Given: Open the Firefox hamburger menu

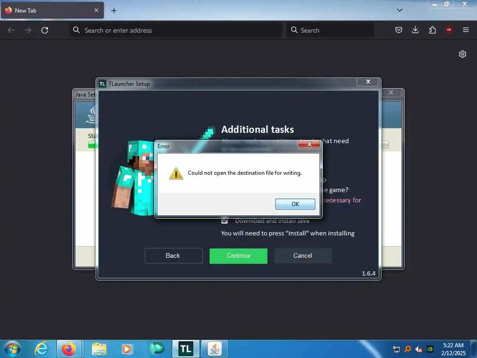Looking at the screenshot, I should 466,30.
